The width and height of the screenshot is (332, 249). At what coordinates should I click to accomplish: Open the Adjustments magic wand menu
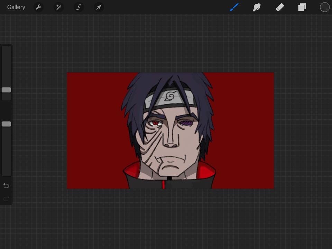tap(58, 7)
